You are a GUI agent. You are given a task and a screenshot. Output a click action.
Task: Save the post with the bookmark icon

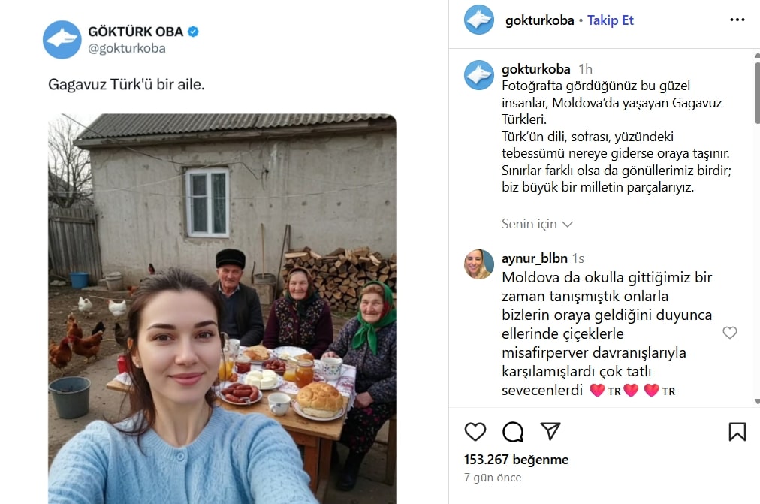click(x=737, y=431)
